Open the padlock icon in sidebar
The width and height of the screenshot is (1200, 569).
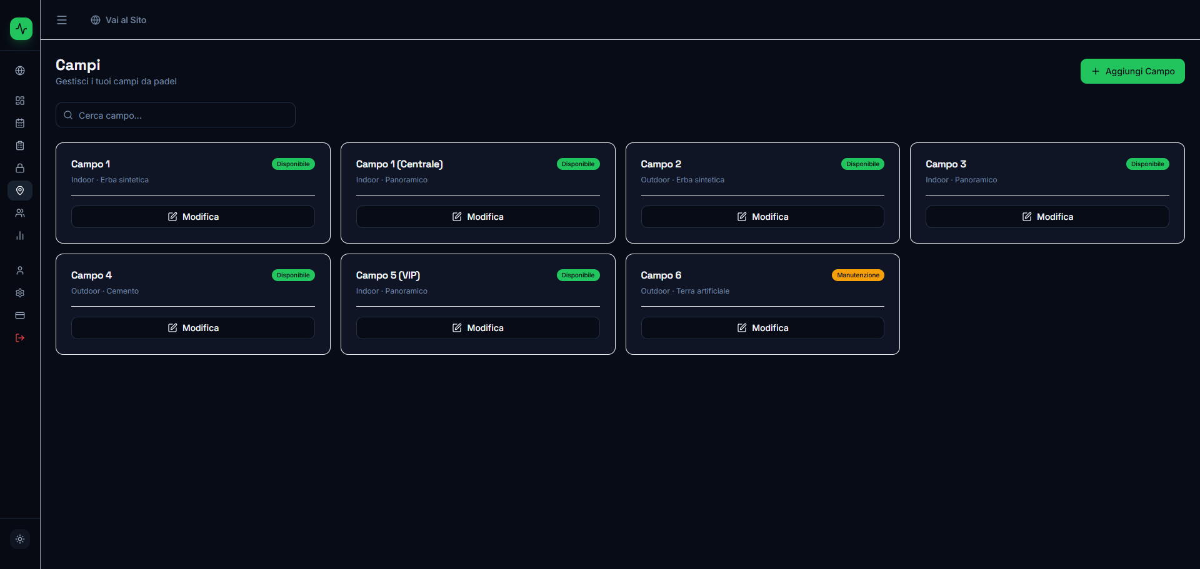(x=20, y=168)
